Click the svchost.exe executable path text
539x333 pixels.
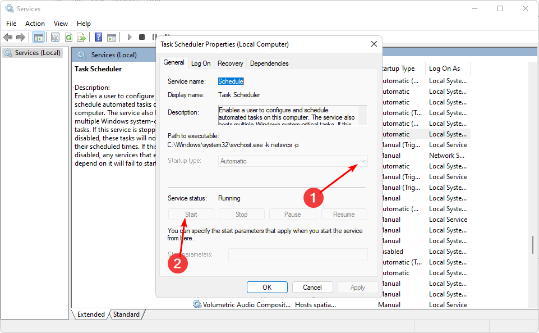pyautogui.click(x=233, y=145)
